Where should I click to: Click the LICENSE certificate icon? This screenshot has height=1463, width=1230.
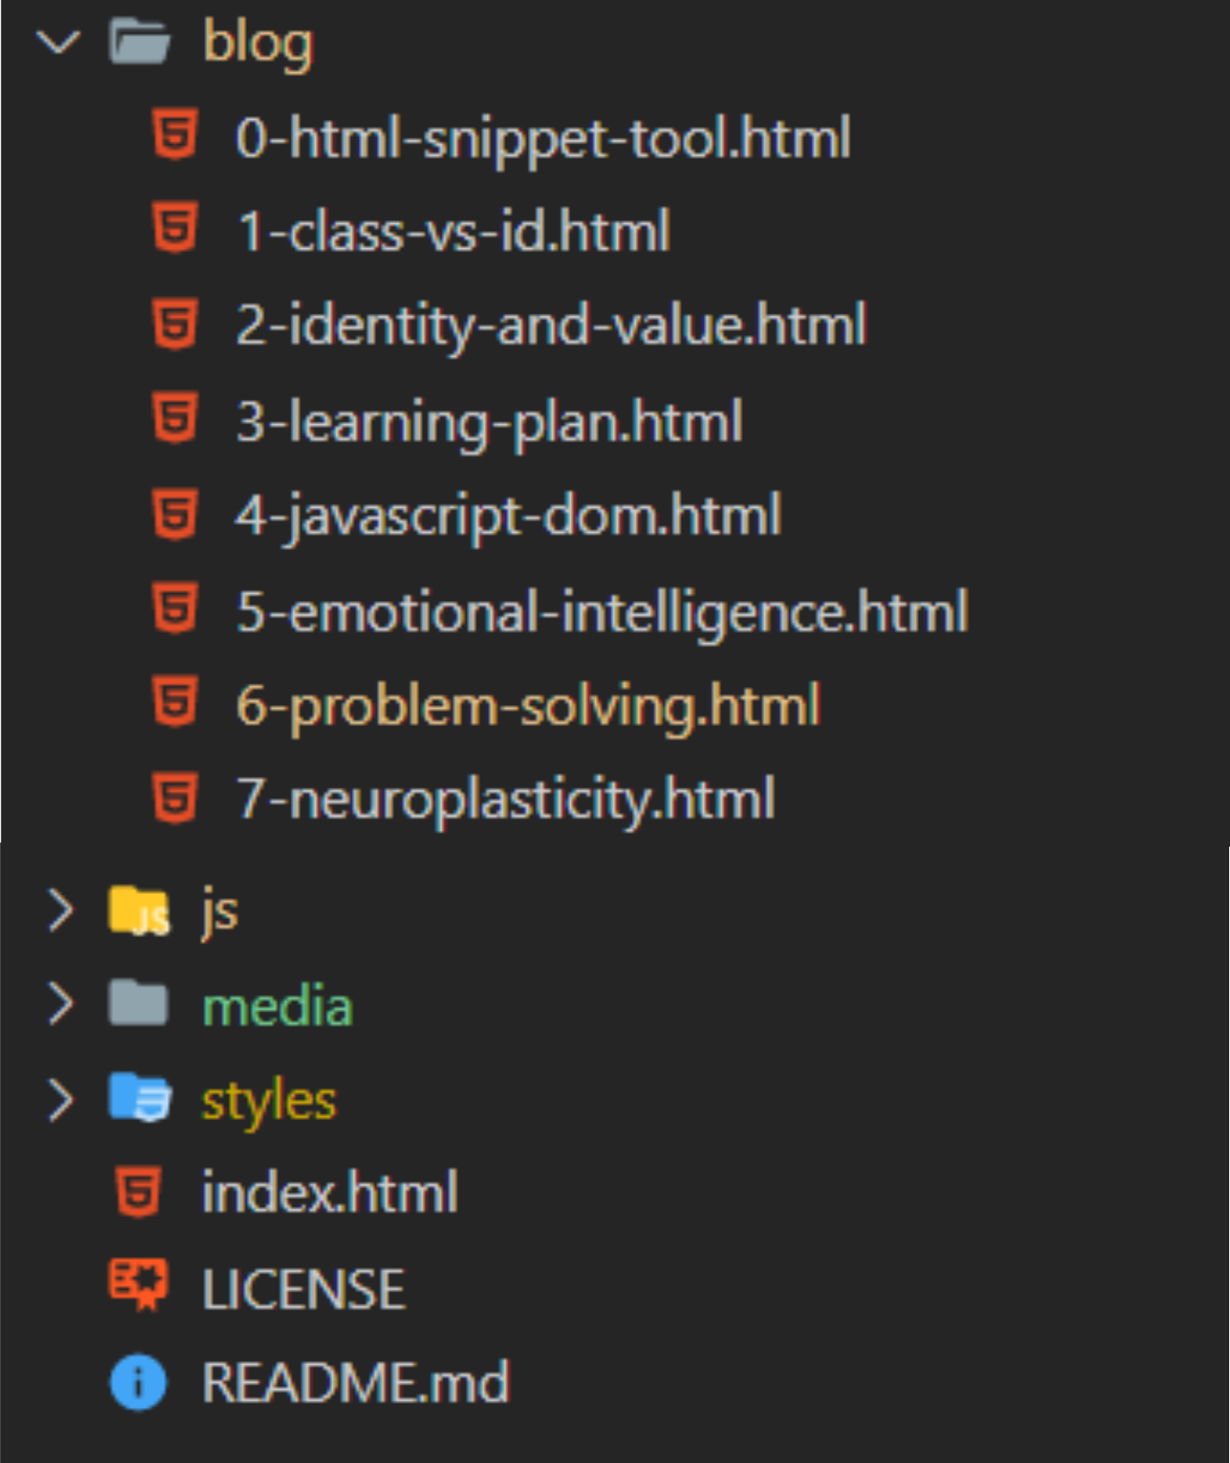(139, 1285)
